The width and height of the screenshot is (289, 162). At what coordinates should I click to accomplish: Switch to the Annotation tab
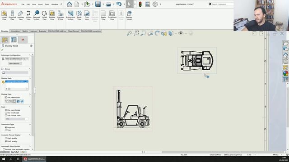[15, 31]
